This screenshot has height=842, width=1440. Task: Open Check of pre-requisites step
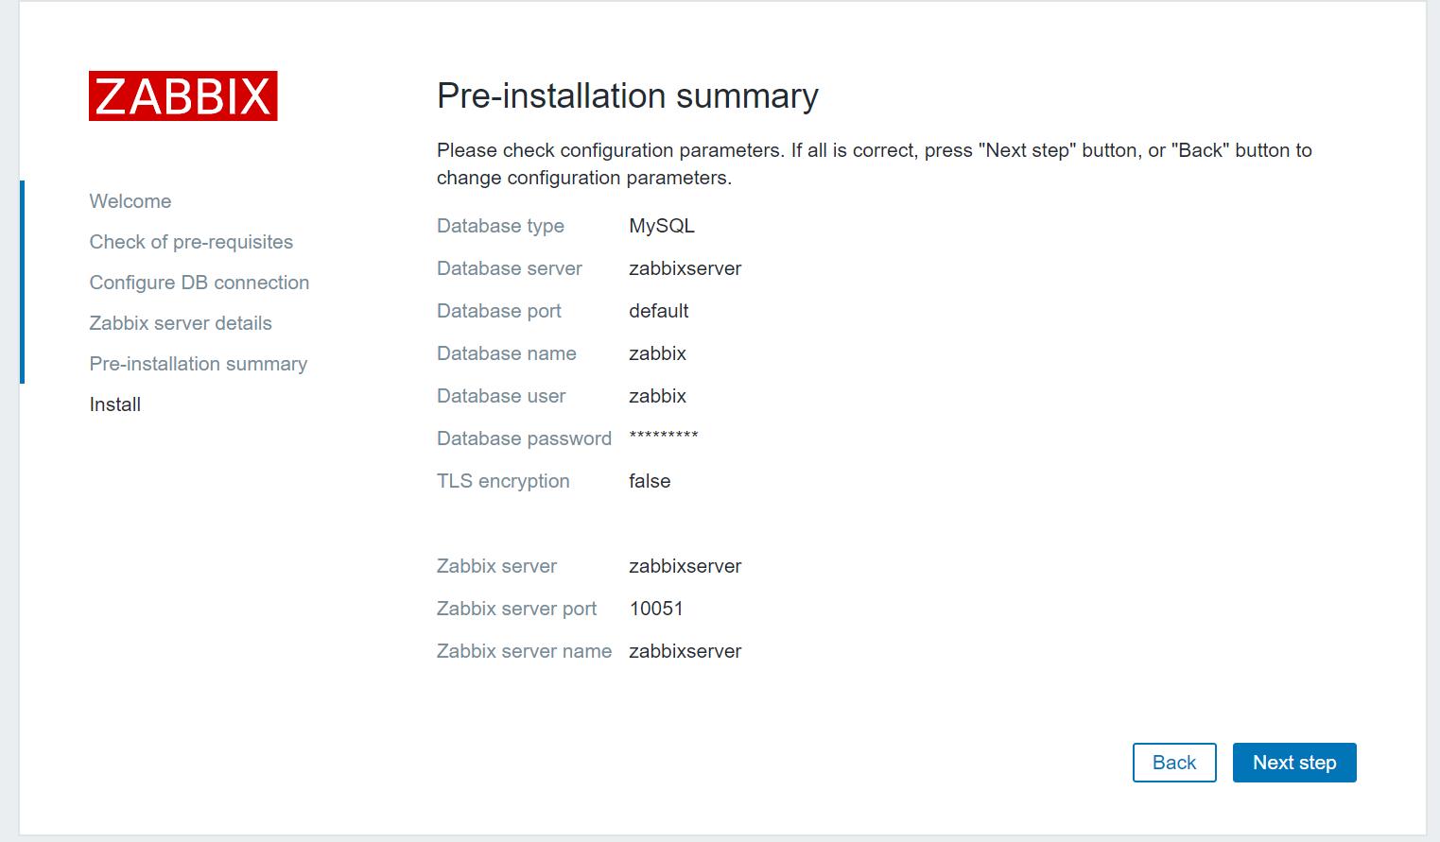(191, 242)
